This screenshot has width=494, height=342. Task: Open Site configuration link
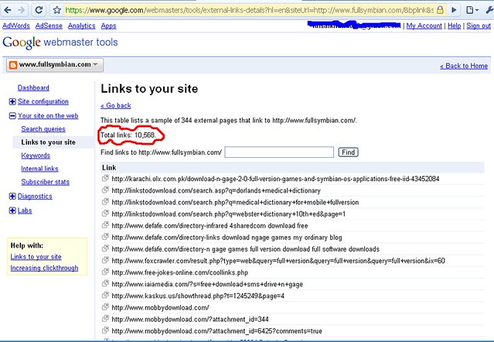pyautogui.click(x=43, y=101)
